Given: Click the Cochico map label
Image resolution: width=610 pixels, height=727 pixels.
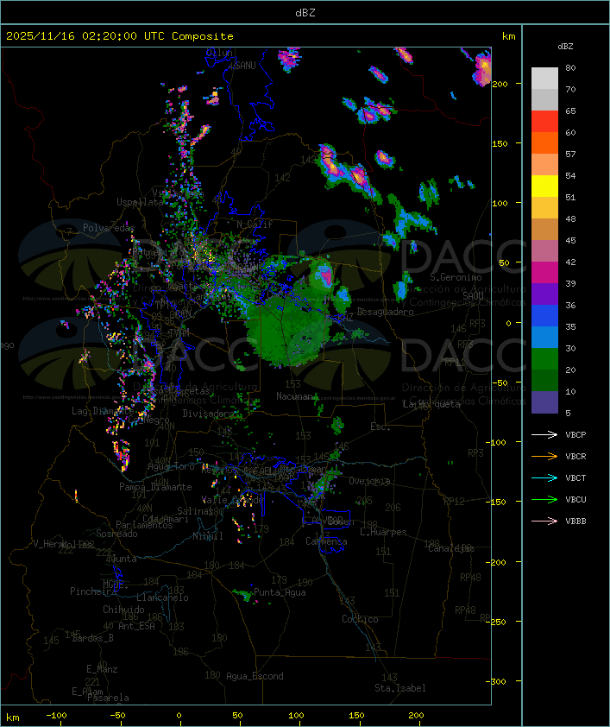Looking at the screenshot, I should tap(360, 619).
